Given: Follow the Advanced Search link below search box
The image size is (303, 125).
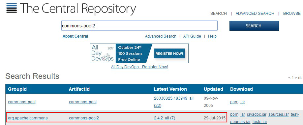Looking at the screenshot, I should (x=161, y=36).
